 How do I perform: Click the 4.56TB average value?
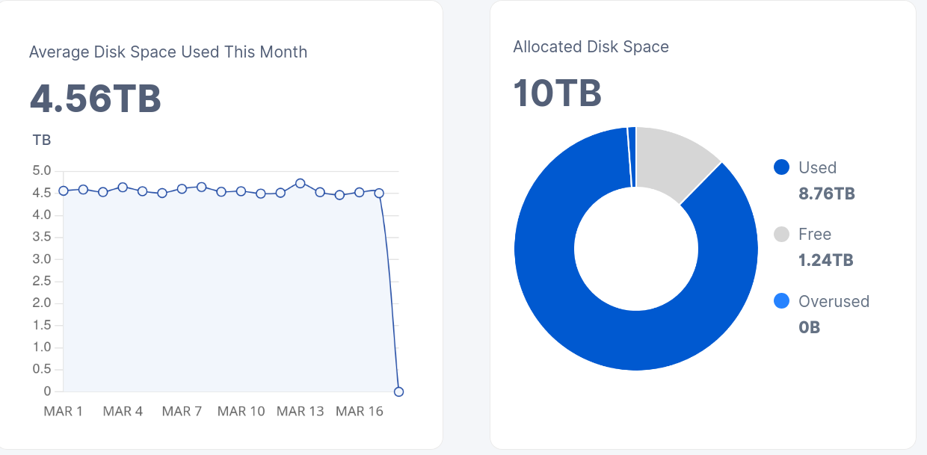tap(96, 99)
